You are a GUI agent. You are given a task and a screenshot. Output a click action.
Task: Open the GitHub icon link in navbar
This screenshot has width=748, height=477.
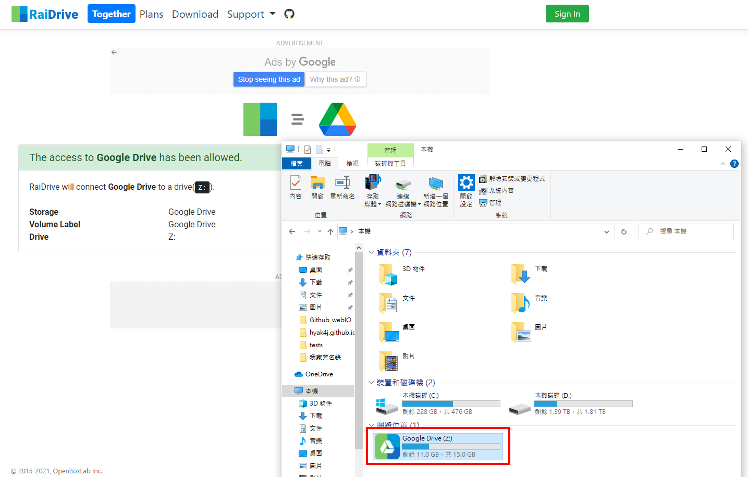(289, 14)
